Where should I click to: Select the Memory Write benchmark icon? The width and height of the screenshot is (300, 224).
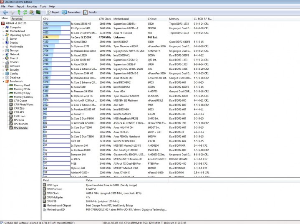(x=11, y=89)
